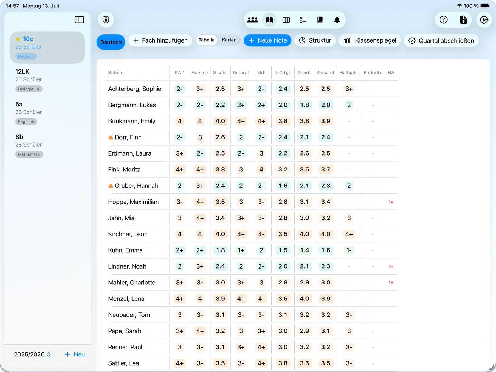Open the closed notebook icon
The height and width of the screenshot is (372, 496).
click(x=320, y=20)
